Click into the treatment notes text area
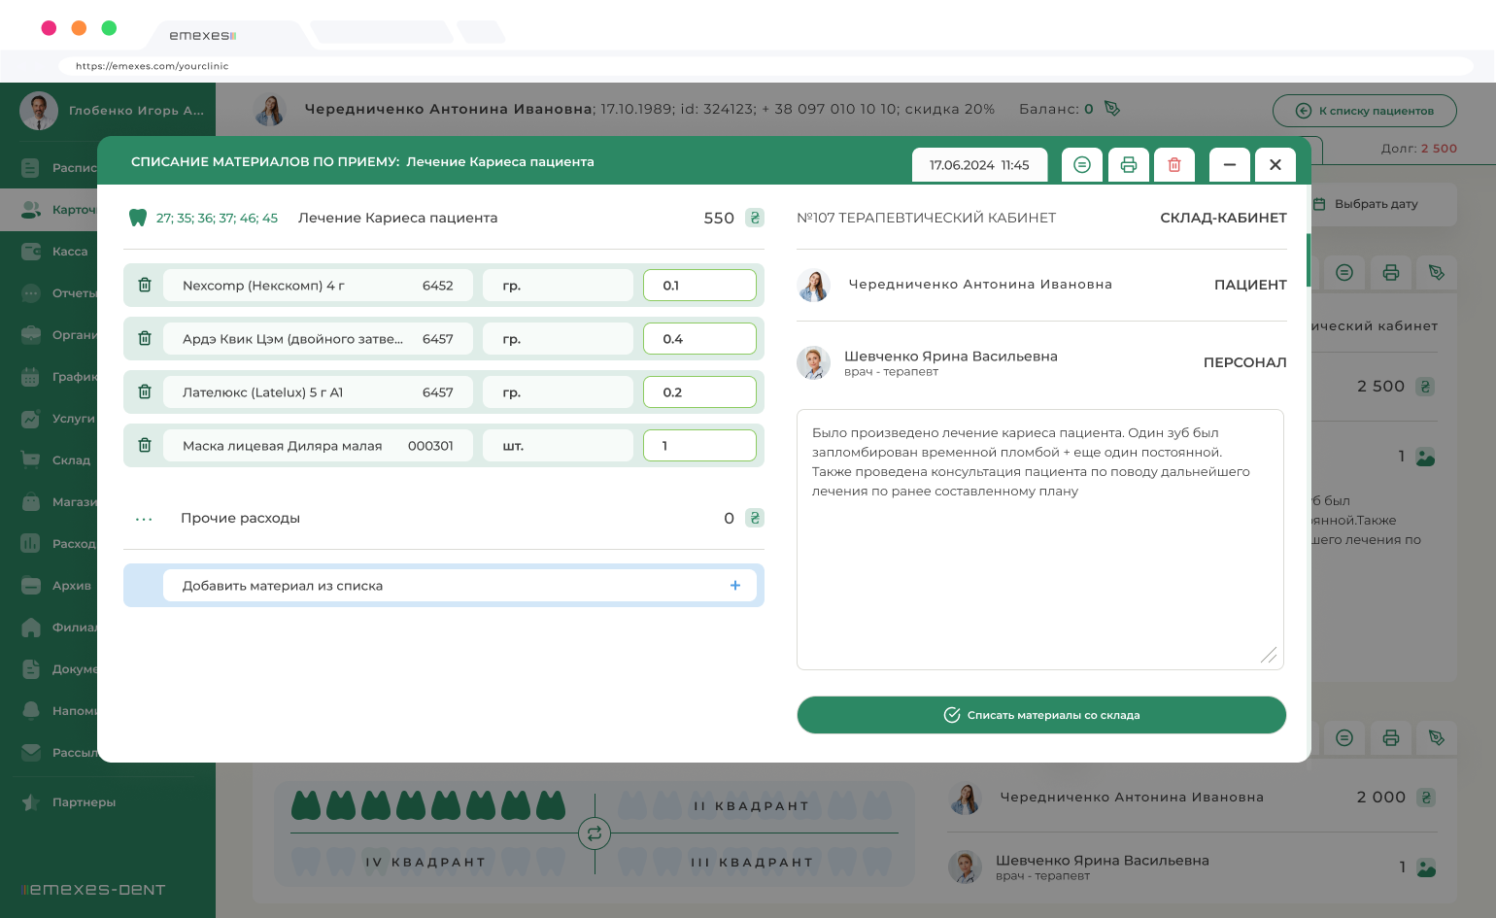 tap(1040, 540)
